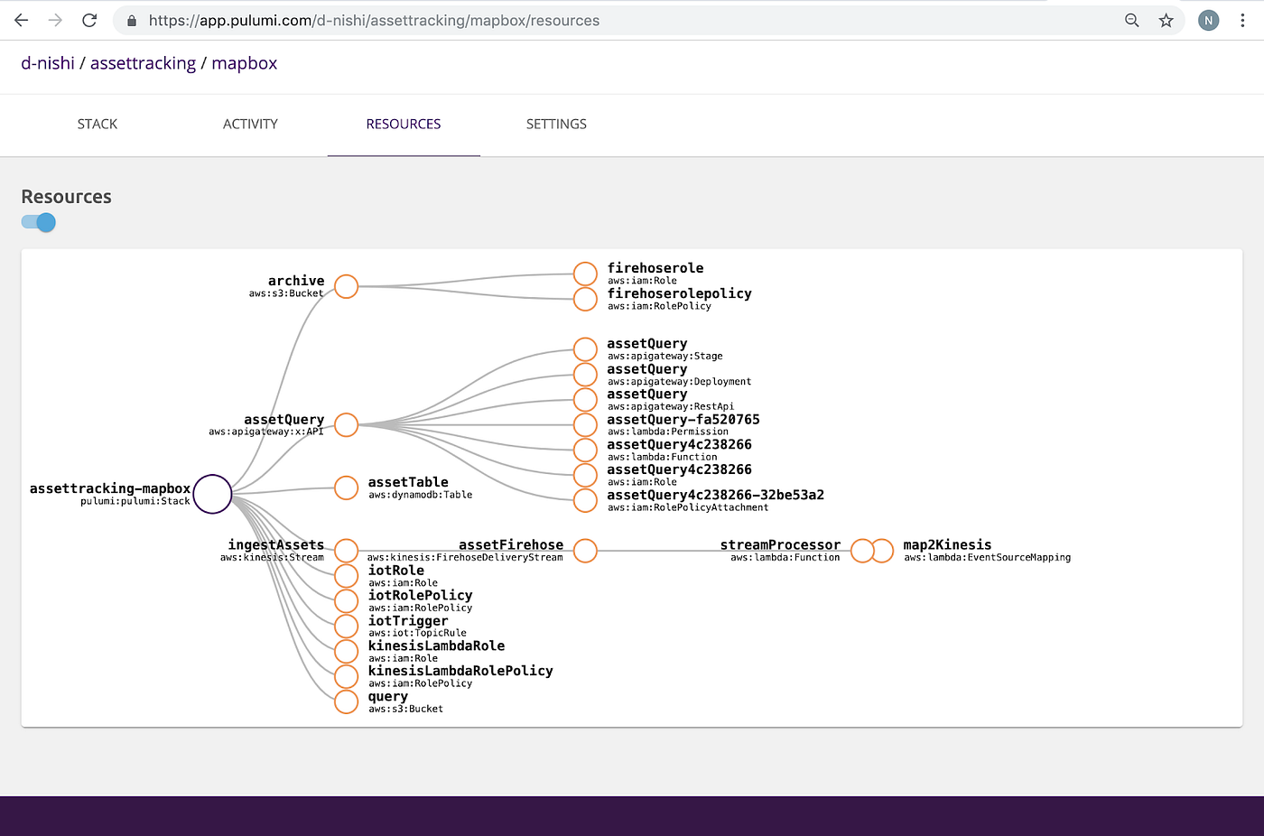The width and height of the screenshot is (1264, 836).
Task: Open the SETTINGS tab
Action: 556,124
